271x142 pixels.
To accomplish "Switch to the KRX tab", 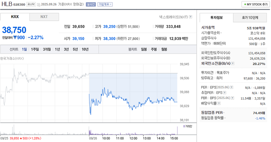I will coord(15,17).
